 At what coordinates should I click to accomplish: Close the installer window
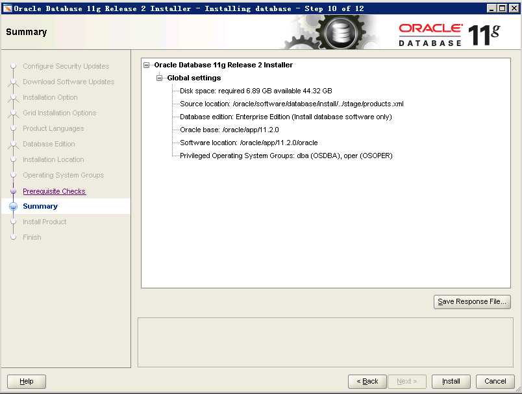click(514, 8)
